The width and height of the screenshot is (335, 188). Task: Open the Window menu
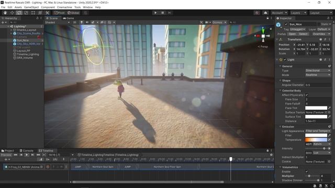(x=87, y=7)
